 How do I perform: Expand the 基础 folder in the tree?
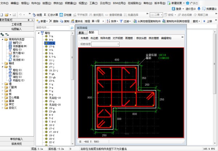3,101
